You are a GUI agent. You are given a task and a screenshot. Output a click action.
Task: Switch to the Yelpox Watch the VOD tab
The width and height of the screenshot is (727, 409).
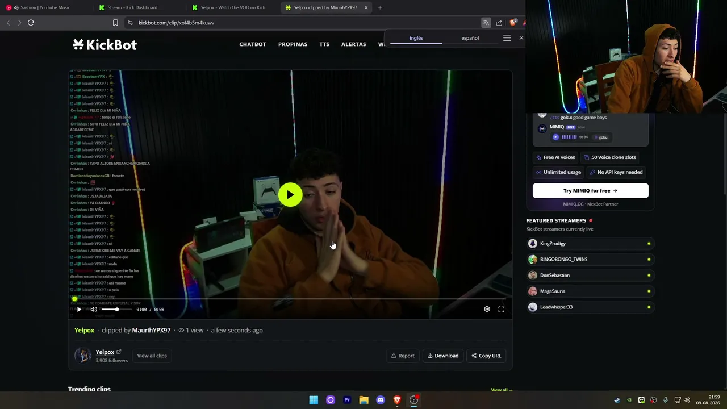[x=232, y=7]
